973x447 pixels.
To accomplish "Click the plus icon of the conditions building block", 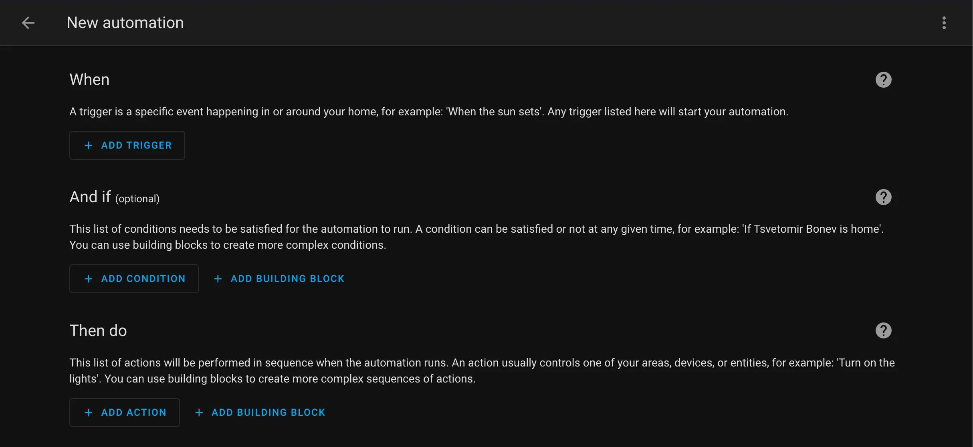I will [218, 279].
